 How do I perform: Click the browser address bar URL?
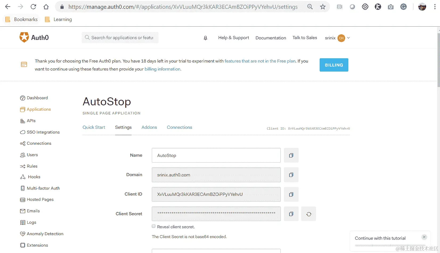[x=183, y=7]
